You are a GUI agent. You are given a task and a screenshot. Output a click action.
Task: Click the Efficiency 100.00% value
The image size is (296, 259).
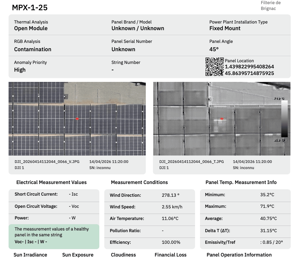coord(171,242)
